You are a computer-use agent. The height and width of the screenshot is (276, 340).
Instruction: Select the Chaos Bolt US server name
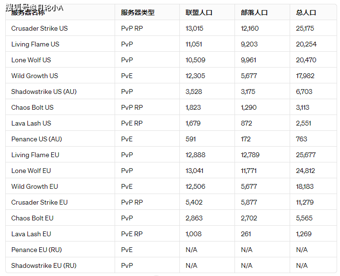point(32,107)
